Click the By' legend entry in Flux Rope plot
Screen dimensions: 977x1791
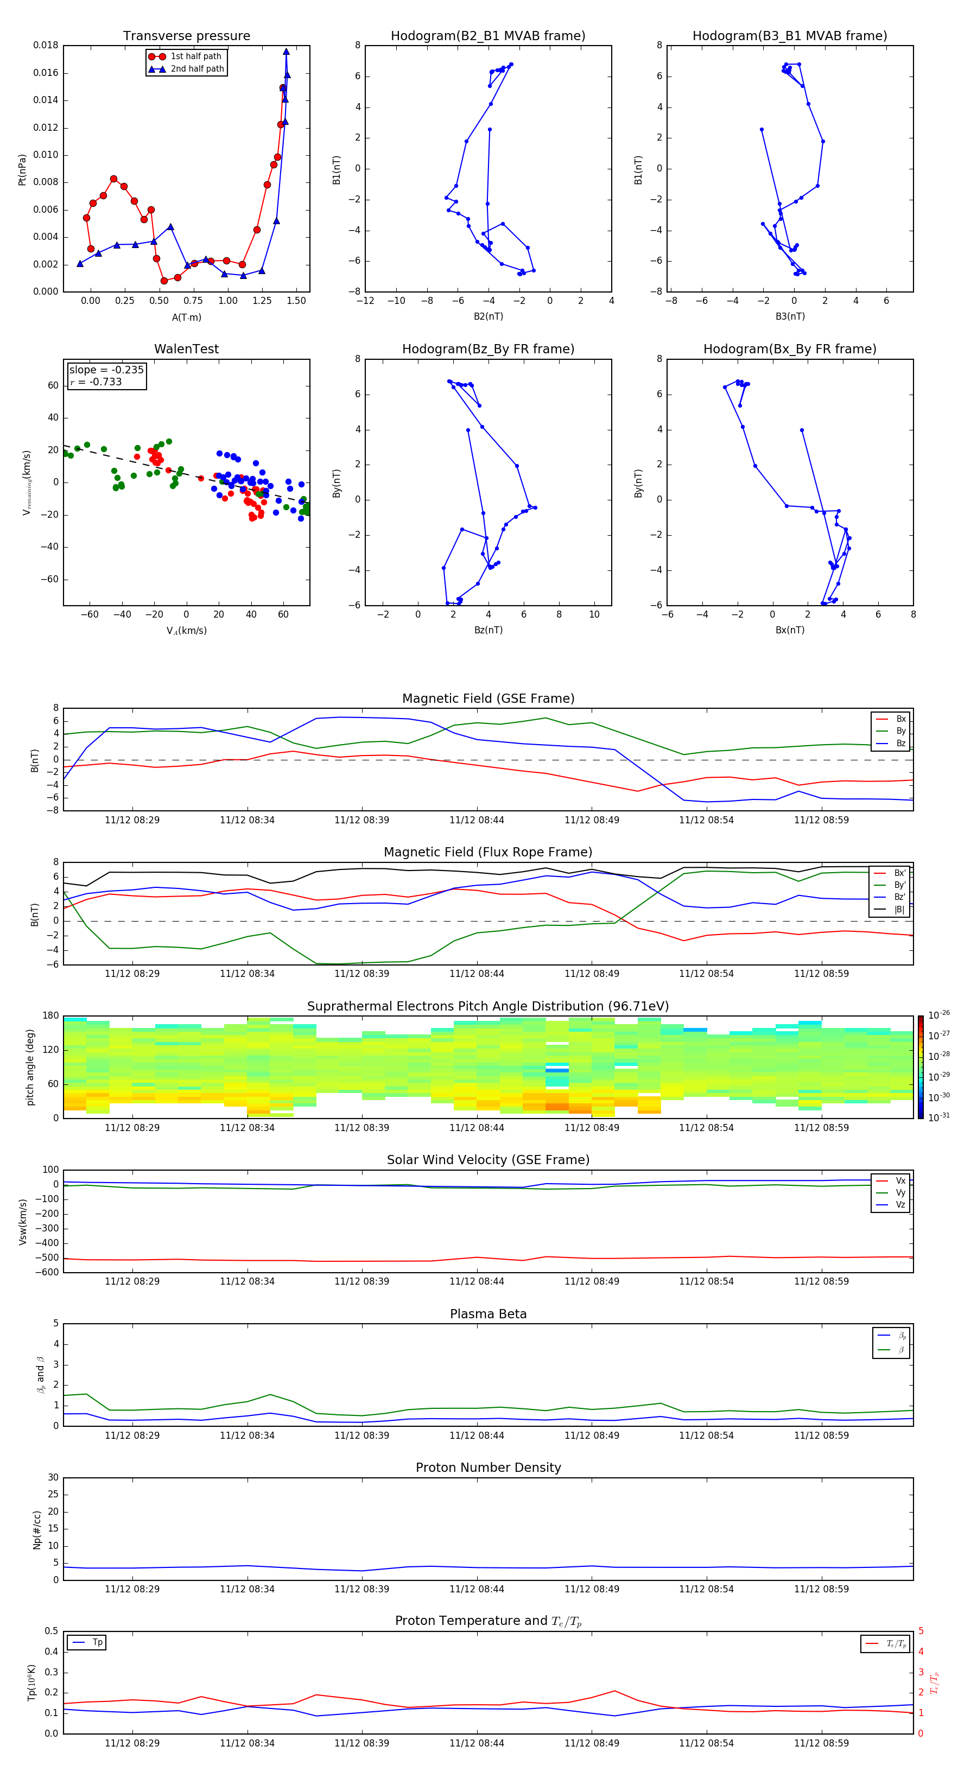click(x=890, y=885)
